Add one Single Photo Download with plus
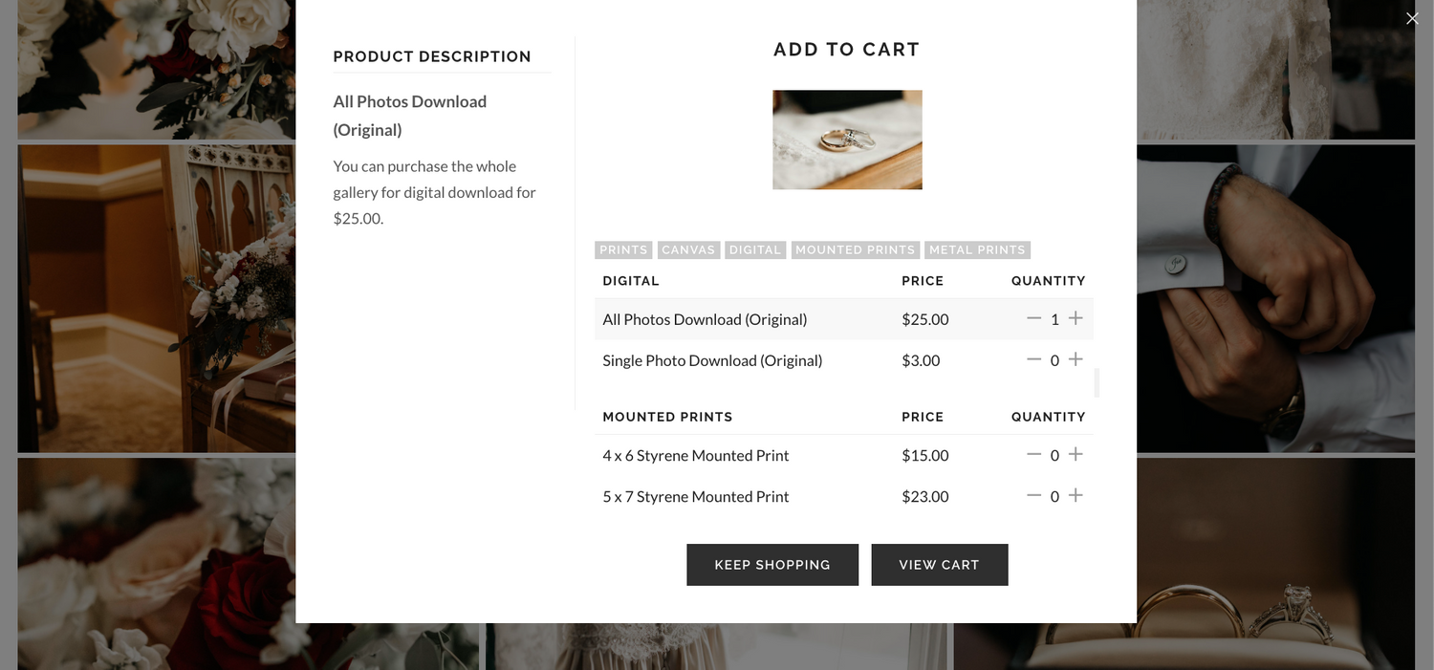Viewport: 1434px width, 670px height. click(x=1075, y=359)
